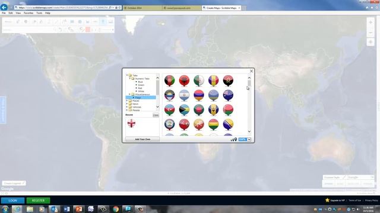Choose the Australia flag marker
The image size is (380, 213).
pyautogui.click(x=228, y=95)
